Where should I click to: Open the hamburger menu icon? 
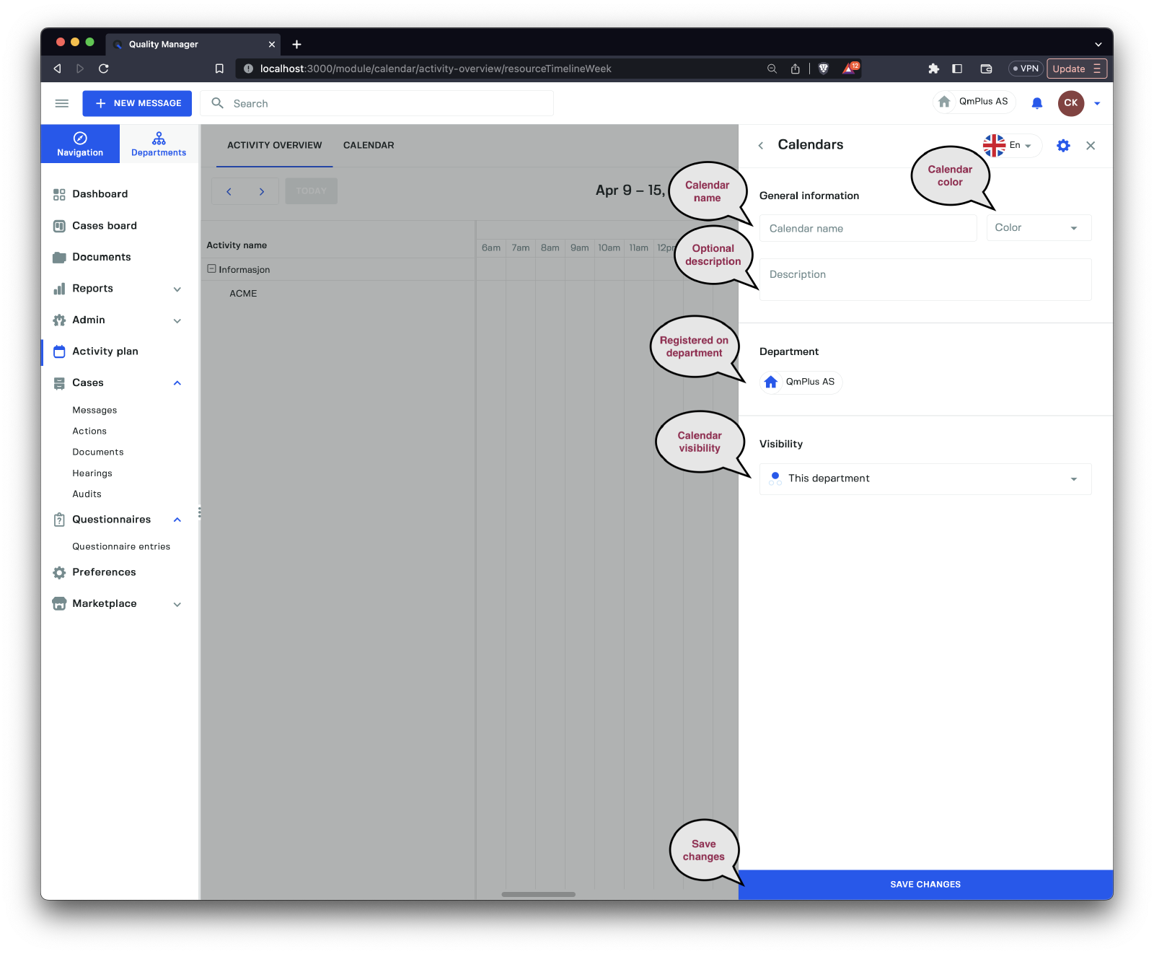[62, 103]
